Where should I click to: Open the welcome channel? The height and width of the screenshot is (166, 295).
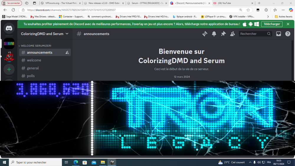pos(45,60)
